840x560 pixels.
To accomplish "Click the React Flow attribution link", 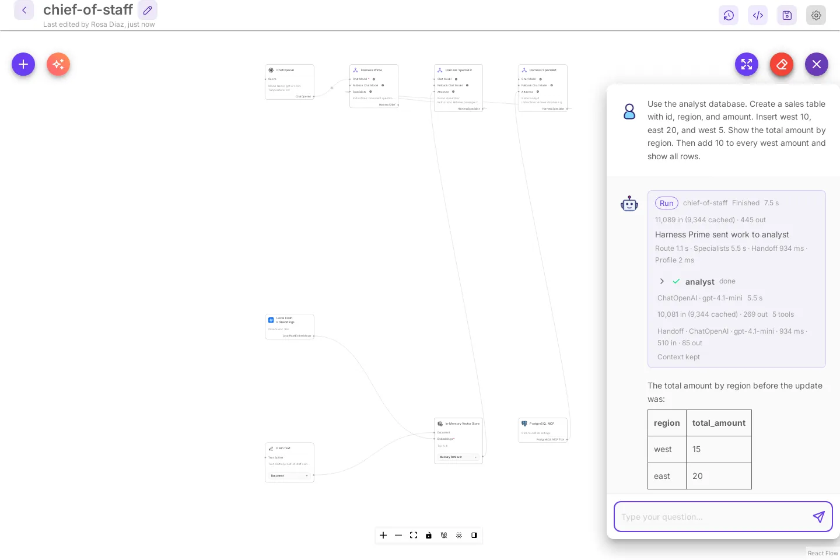I will pos(822,553).
